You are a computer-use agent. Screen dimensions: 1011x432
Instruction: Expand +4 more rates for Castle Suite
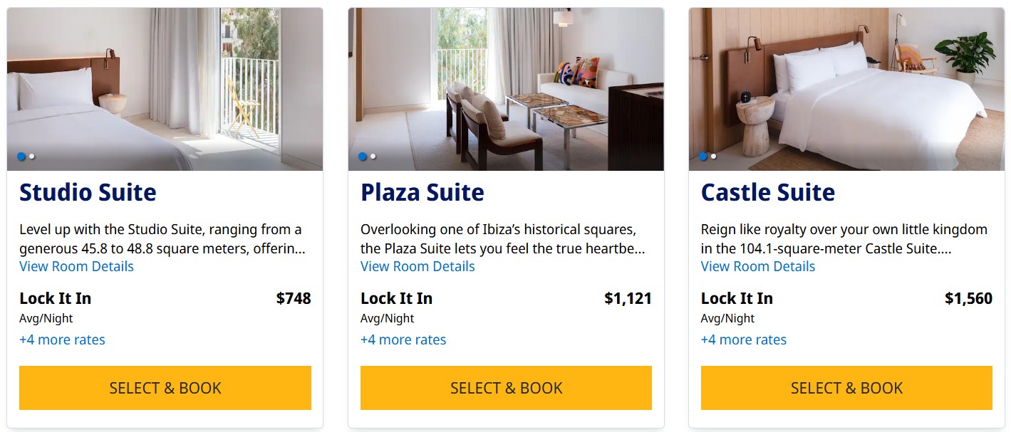pyautogui.click(x=744, y=339)
